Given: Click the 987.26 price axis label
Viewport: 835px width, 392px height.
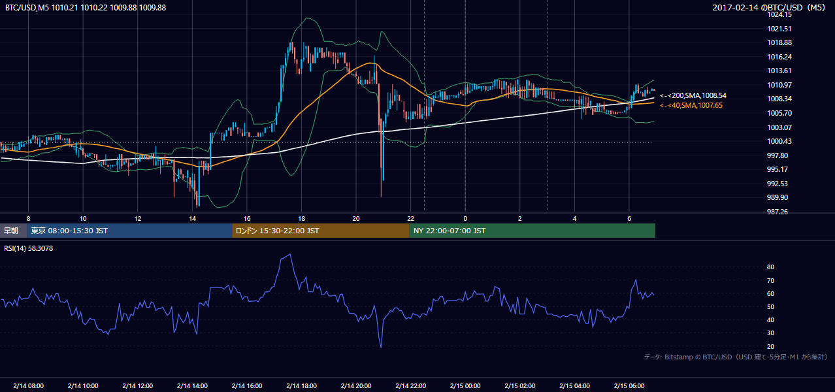Looking at the screenshot, I should pos(778,212).
